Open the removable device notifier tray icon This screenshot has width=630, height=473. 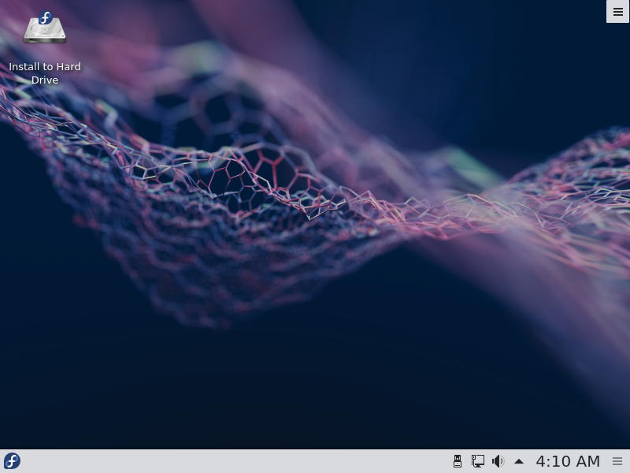pos(458,461)
